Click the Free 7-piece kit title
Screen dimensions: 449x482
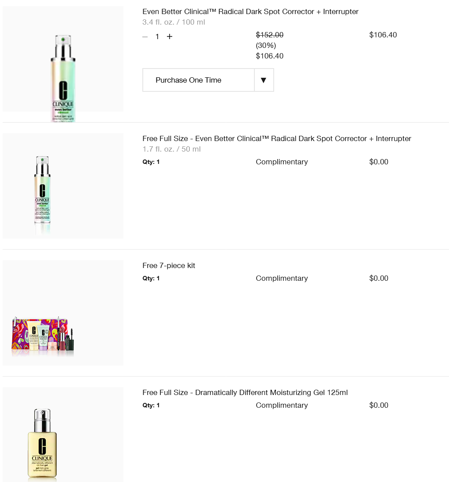pyautogui.click(x=169, y=265)
